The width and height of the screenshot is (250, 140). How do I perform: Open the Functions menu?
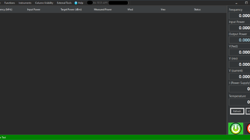[9, 3]
